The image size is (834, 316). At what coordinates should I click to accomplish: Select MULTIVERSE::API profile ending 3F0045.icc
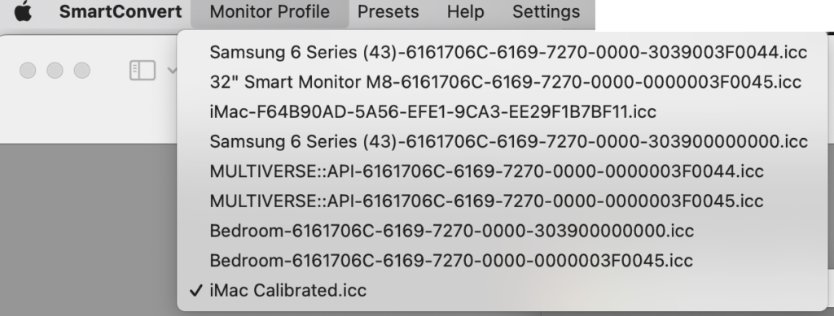click(502, 201)
